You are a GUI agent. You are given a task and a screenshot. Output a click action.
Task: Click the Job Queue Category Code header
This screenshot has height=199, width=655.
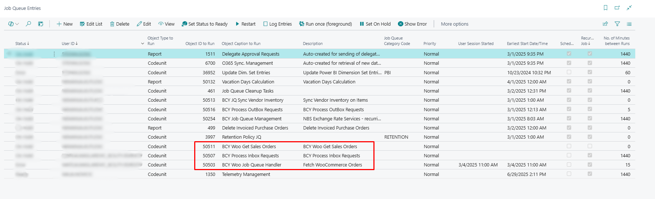(397, 41)
